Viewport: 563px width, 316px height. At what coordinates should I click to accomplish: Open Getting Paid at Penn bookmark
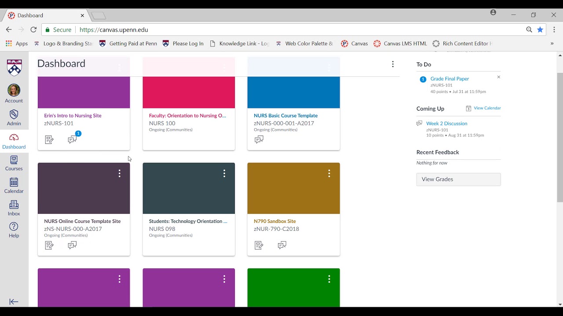pyautogui.click(x=128, y=43)
